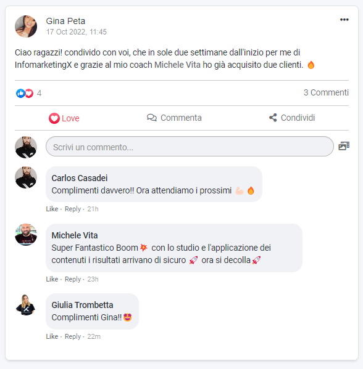The image size is (363, 369).
Task: Open the 3 Commenti link
Action: (x=326, y=92)
